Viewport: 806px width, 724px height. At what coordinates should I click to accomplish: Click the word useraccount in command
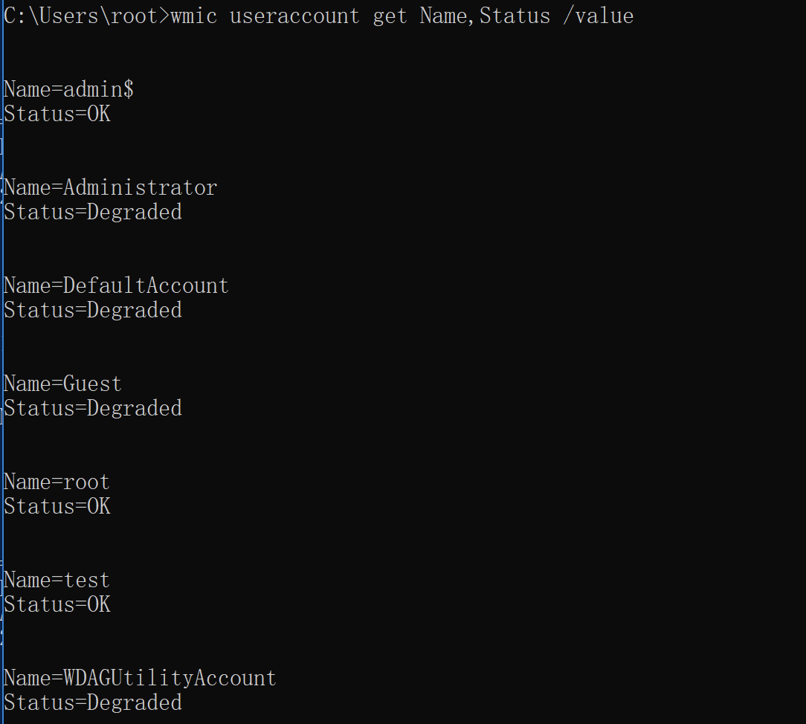coord(294,16)
